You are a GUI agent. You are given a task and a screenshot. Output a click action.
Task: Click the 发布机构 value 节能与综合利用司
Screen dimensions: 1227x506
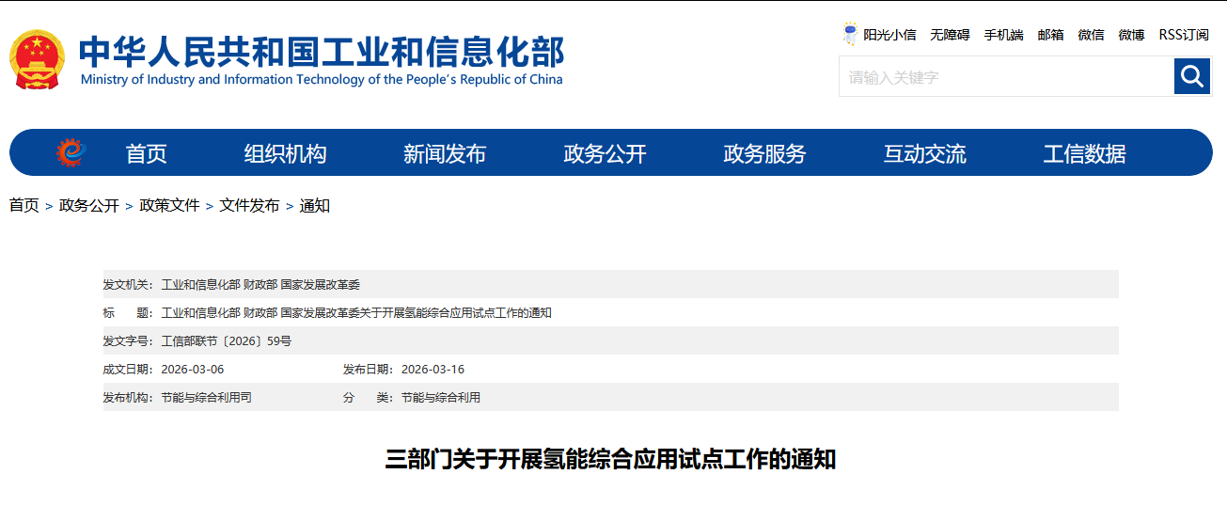tap(206, 398)
